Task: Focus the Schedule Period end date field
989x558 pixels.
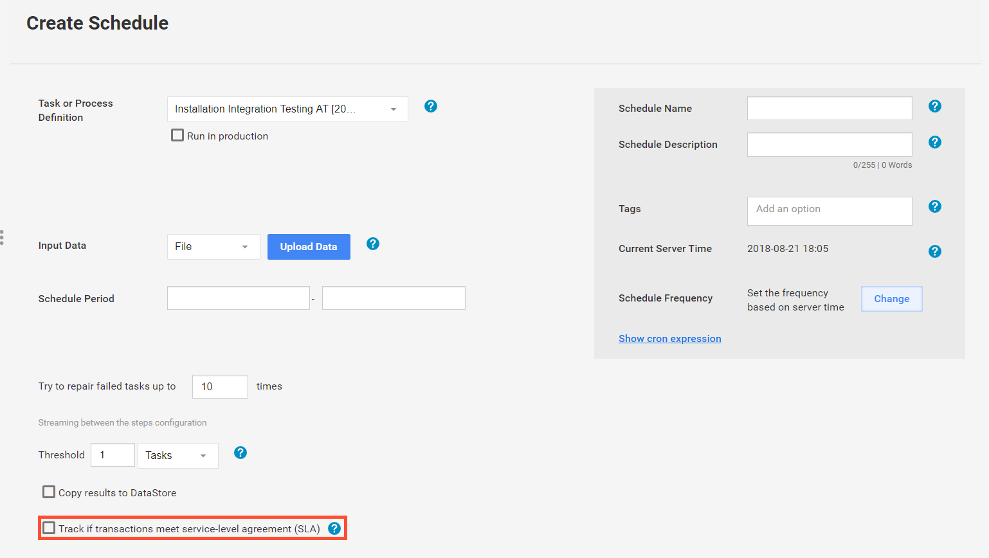Action: coord(394,298)
